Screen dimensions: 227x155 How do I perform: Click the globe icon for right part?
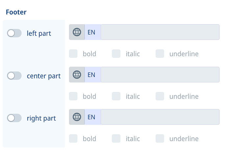point(77,117)
